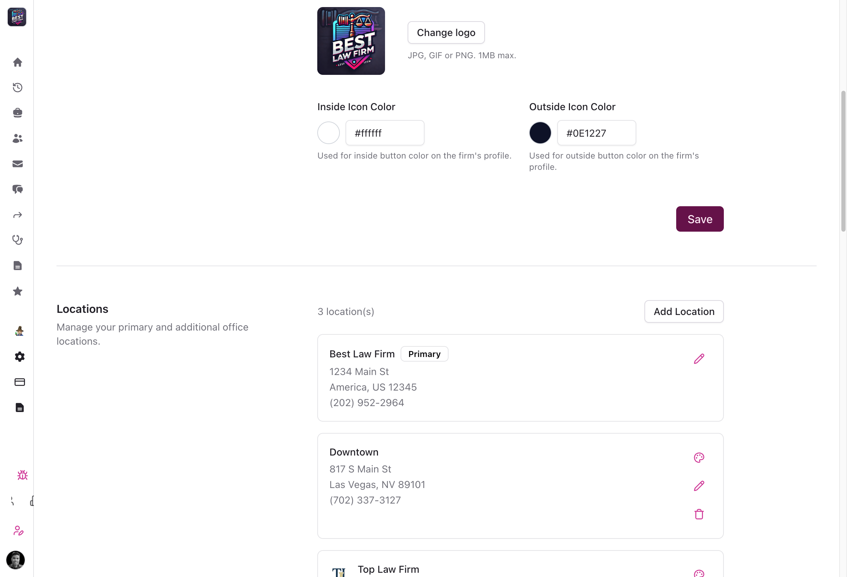The image size is (847, 577).
Task: Open the gear settings sidebar icon
Action: click(20, 357)
